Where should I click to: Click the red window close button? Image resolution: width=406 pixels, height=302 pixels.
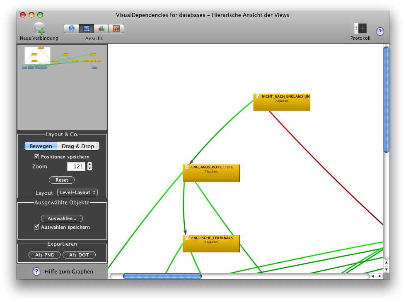click(x=23, y=15)
